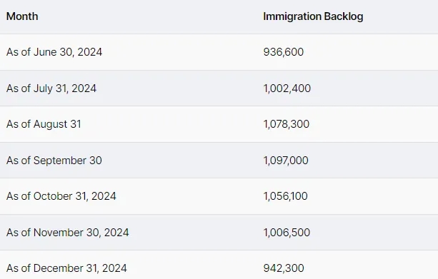Click the As of December 31, 2024 cell
The height and width of the screenshot is (279, 438).
point(66,268)
